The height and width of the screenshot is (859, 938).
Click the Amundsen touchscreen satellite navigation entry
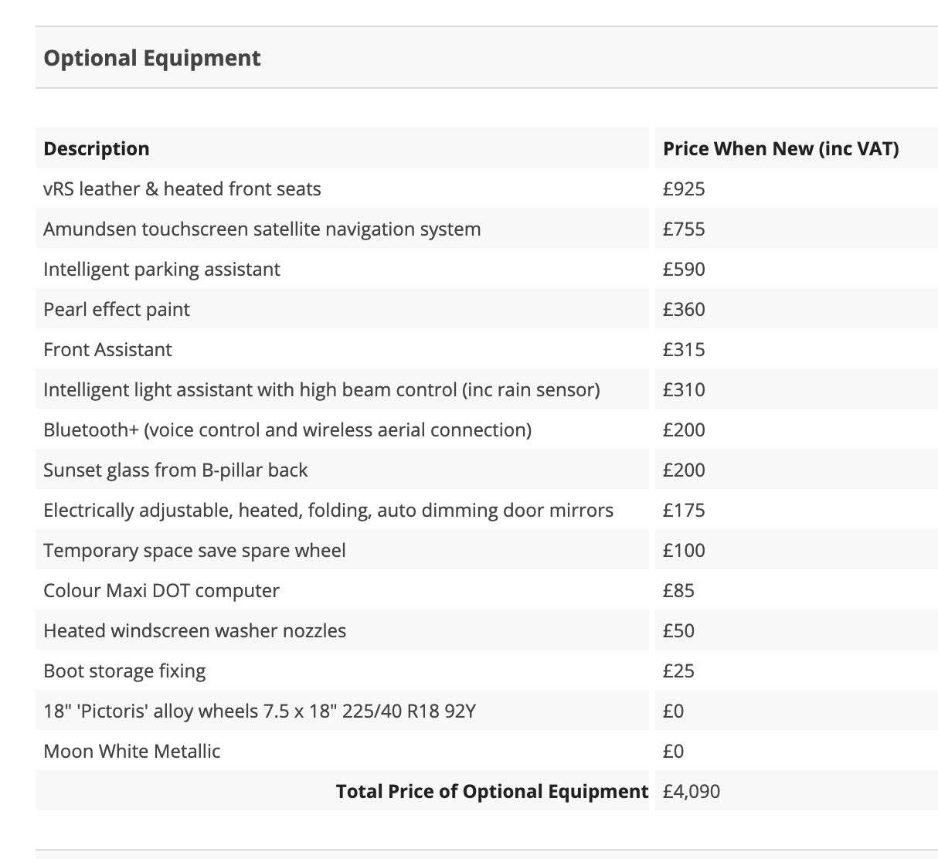click(x=262, y=229)
